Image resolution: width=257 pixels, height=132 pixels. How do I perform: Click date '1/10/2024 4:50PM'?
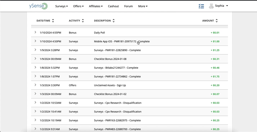50,41
